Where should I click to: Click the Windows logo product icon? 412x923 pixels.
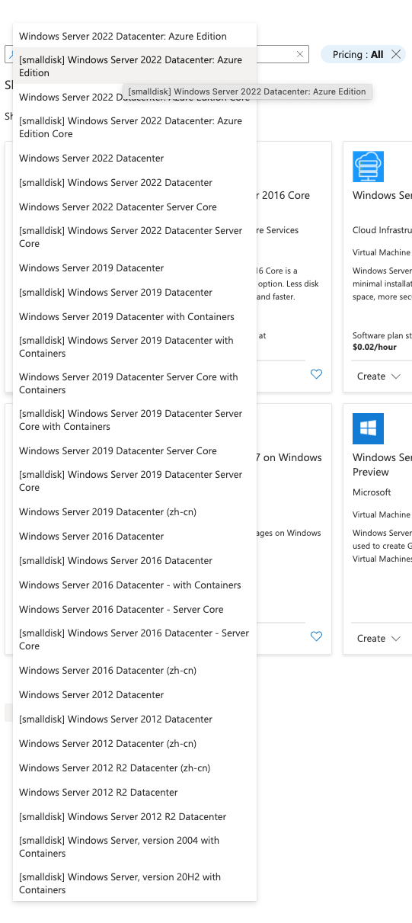[x=368, y=428]
